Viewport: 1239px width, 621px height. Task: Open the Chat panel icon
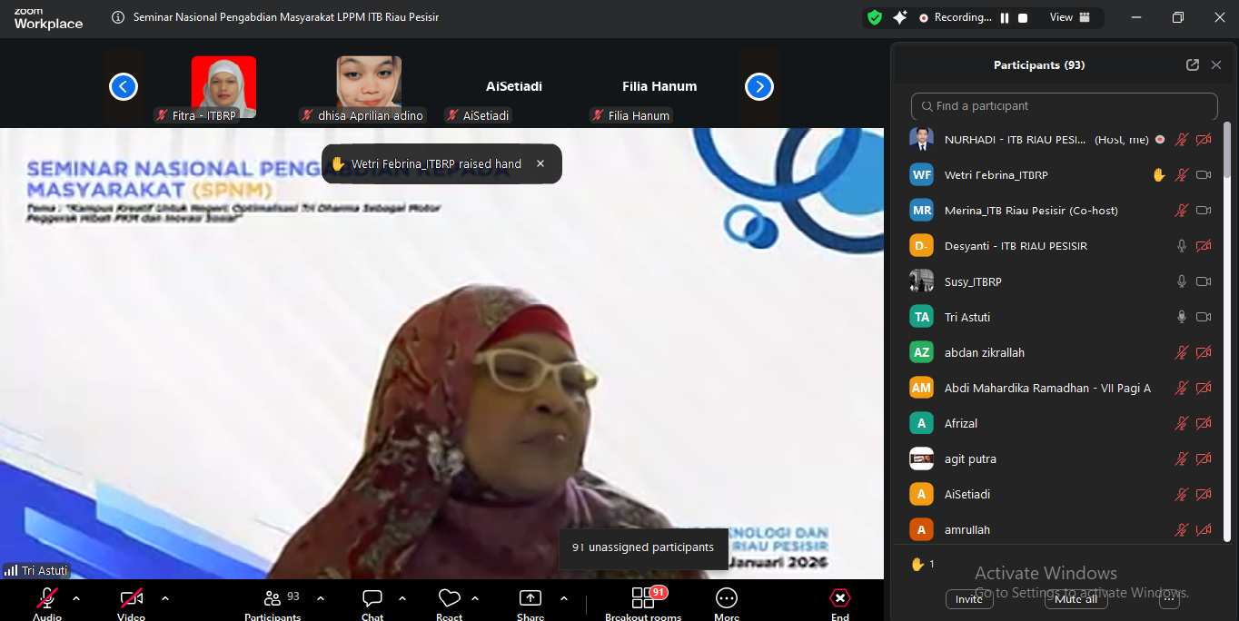(x=372, y=599)
